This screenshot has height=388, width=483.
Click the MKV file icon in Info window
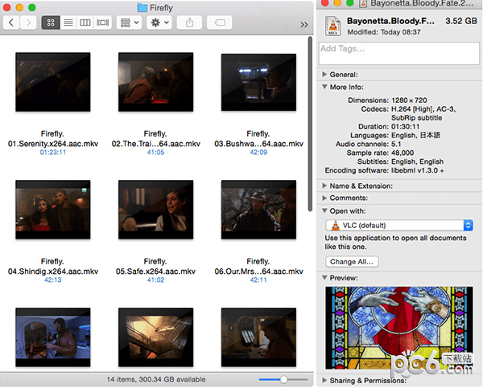click(x=332, y=27)
